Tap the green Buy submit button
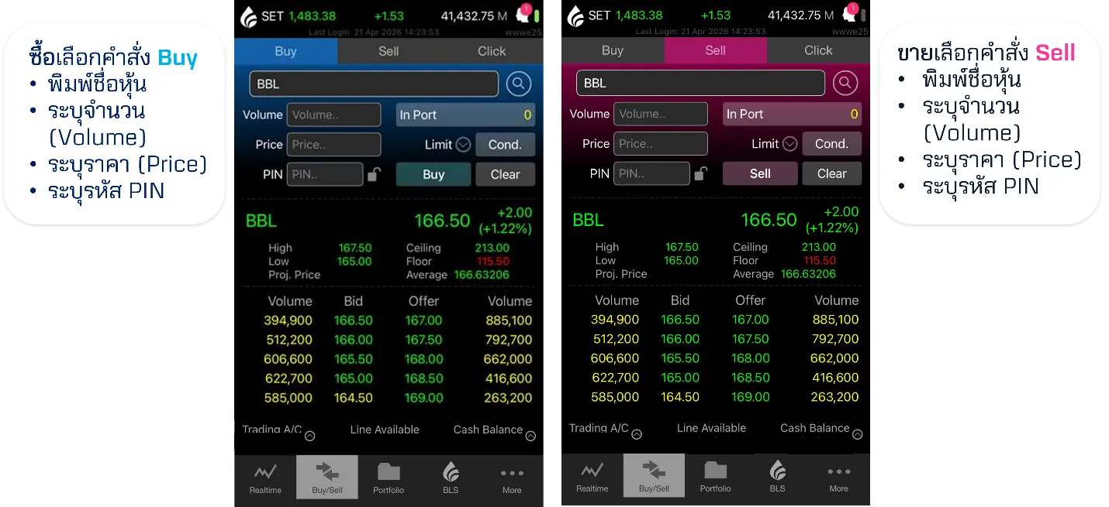Screen dimensions: 1109x507 click(434, 174)
